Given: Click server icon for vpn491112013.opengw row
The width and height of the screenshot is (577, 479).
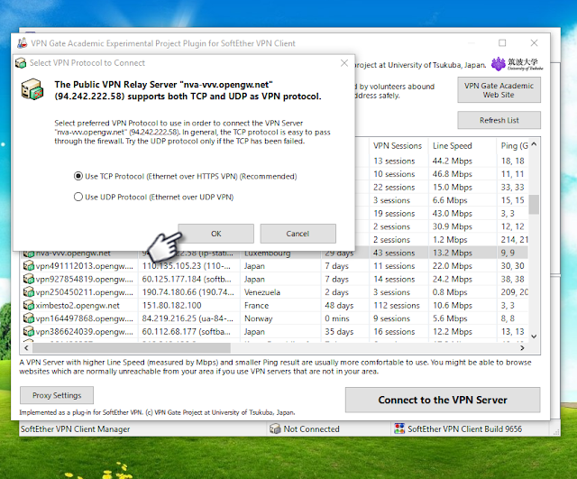Looking at the screenshot, I should [29, 266].
